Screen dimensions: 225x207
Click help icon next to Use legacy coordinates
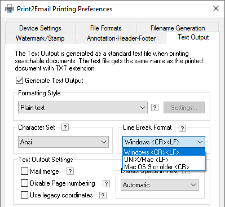tap(103, 195)
